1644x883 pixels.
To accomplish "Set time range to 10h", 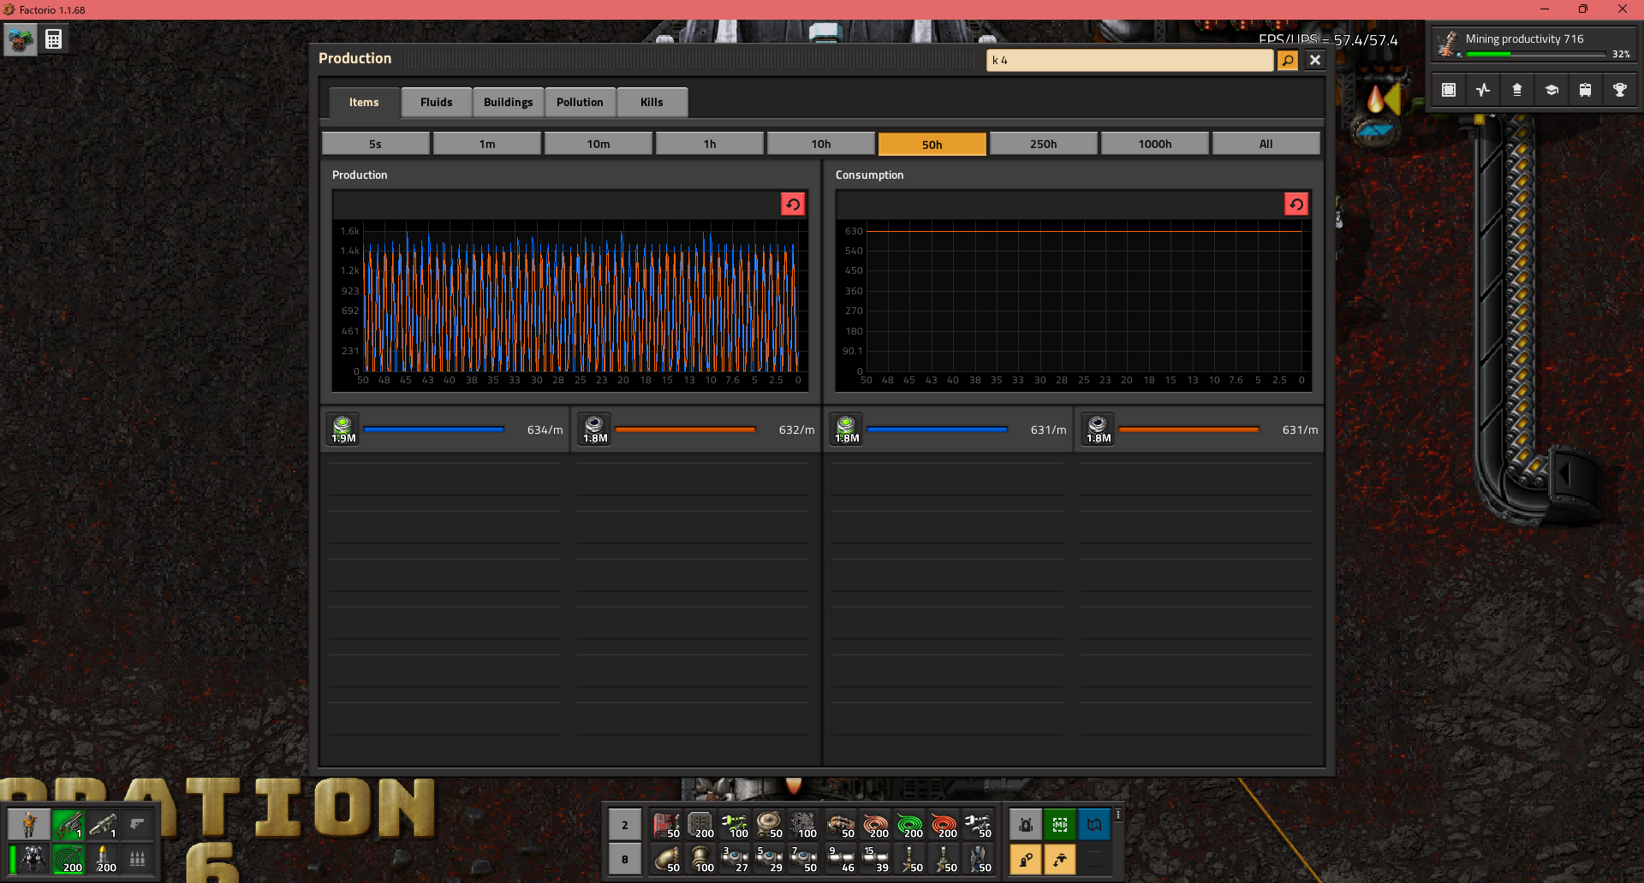I will coord(821,144).
